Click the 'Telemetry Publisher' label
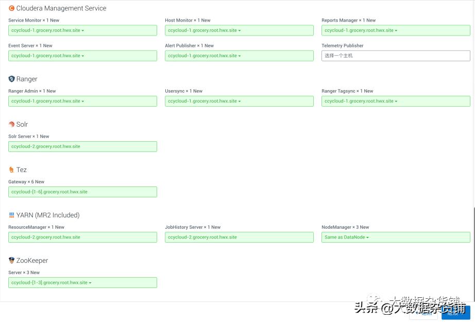 [x=342, y=46]
